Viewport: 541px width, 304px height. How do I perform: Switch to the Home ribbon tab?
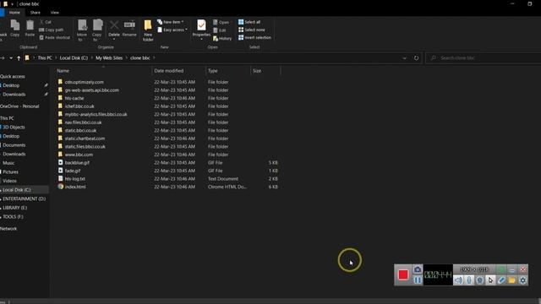click(14, 13)
